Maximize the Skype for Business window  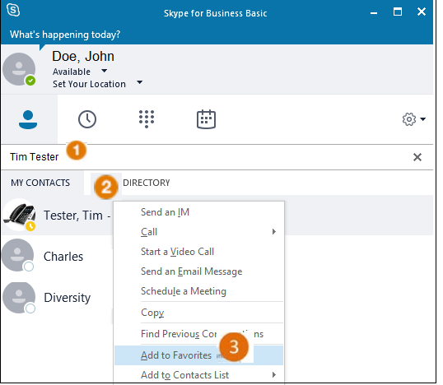tap(398, 12)
